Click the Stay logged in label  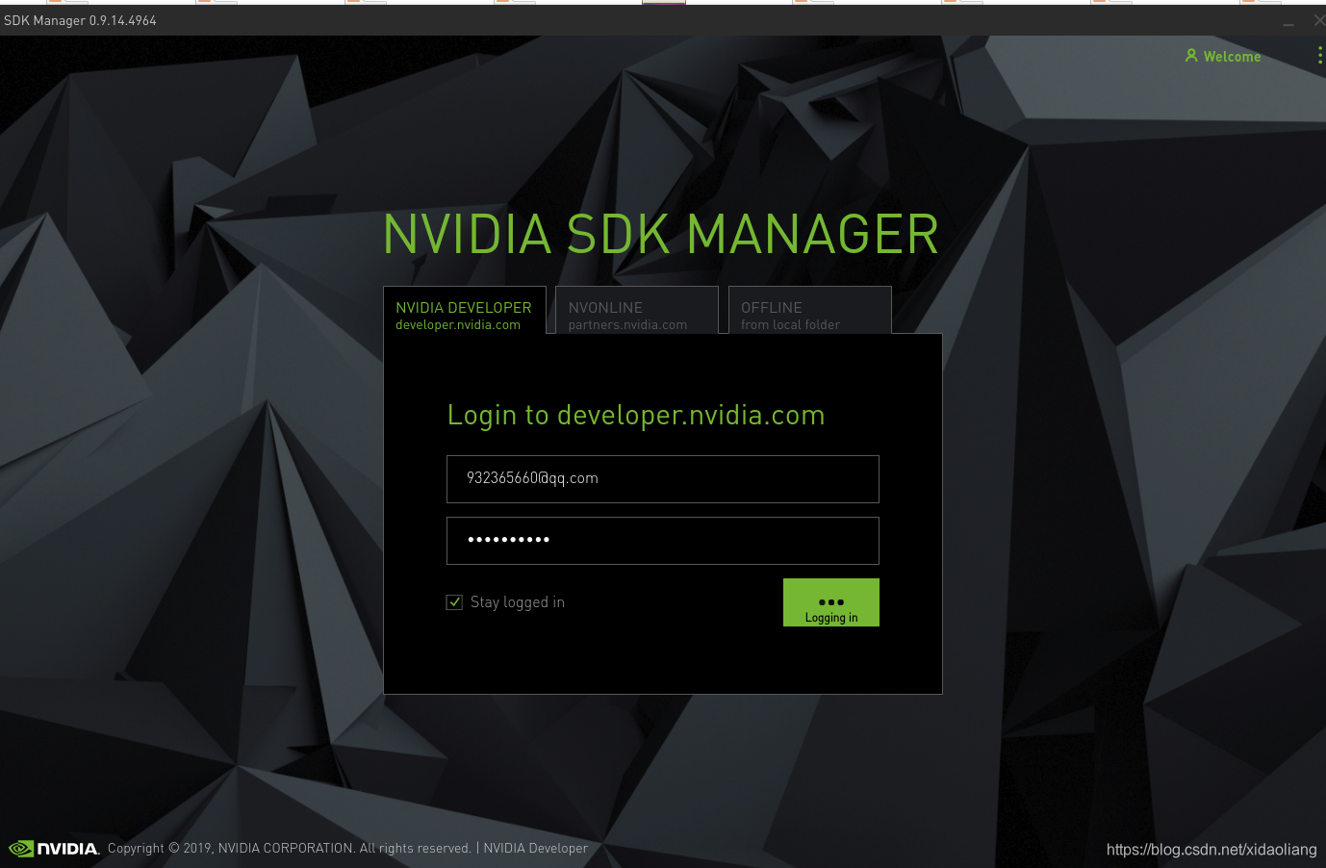pos(518,602)
